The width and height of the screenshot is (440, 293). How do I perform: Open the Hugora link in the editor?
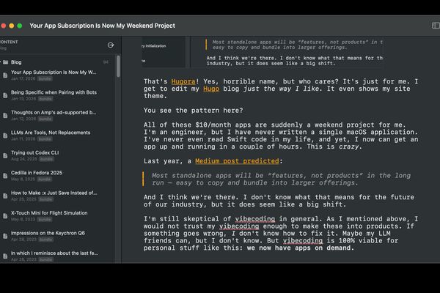[183, 81]
